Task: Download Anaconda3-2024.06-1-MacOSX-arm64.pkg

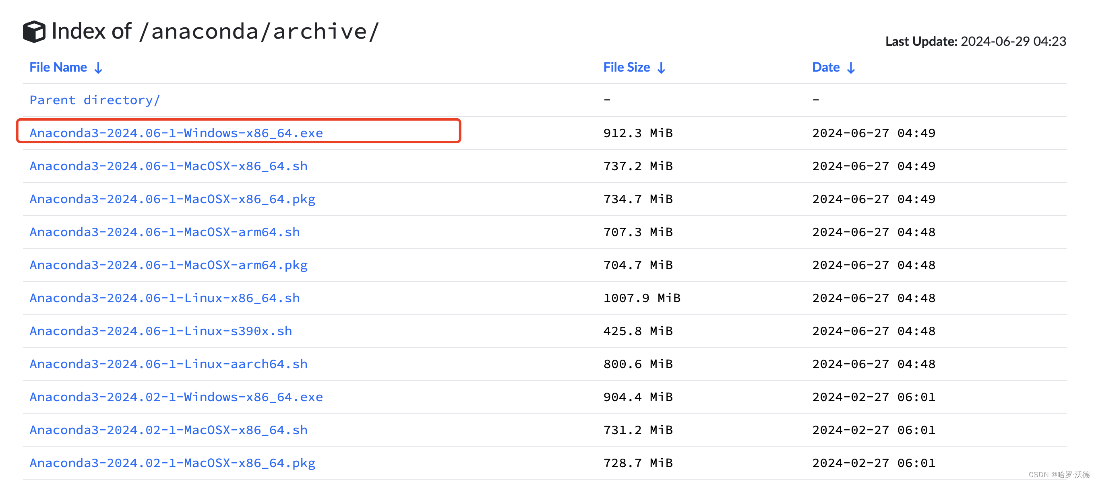Action: [x=168, y=265]
